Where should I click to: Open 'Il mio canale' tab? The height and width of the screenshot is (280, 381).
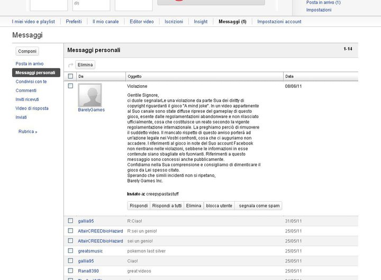[106, 22]
